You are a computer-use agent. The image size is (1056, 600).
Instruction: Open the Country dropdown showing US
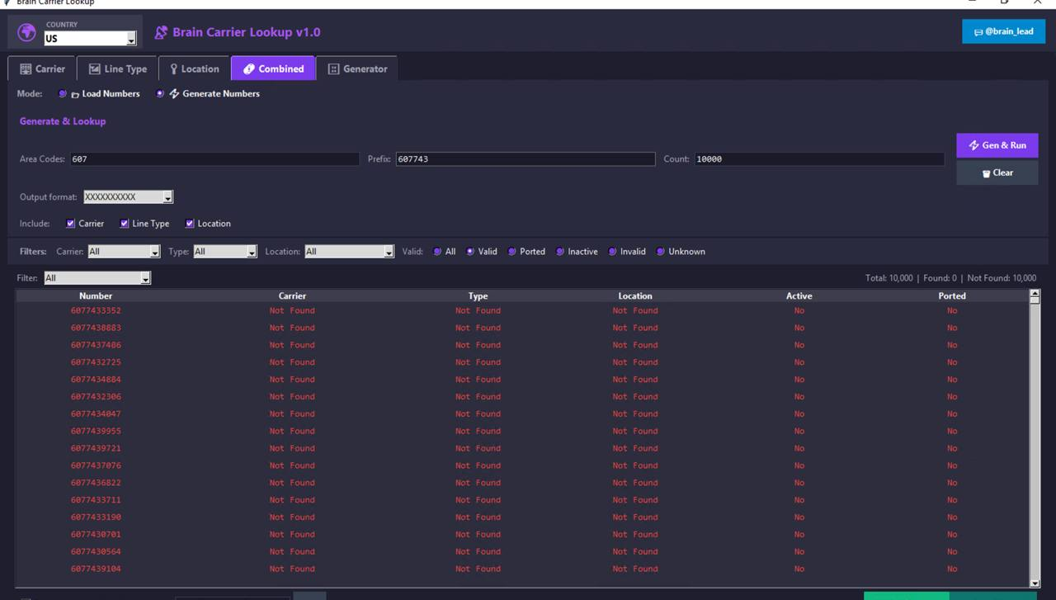click(x=91, y=39)
